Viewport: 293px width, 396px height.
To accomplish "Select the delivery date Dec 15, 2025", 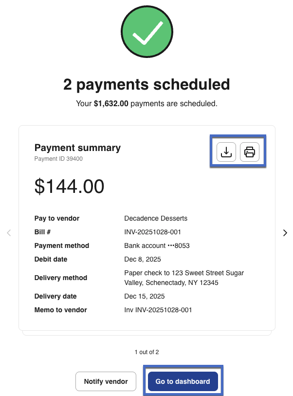I will pyautogui.click(x=145, y=296).
